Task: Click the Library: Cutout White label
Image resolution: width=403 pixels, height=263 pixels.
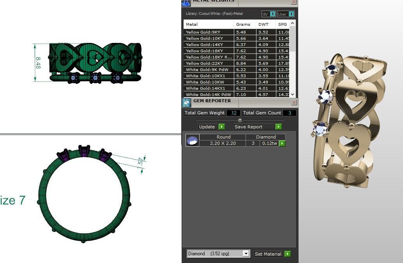Action: coord(214,14)
